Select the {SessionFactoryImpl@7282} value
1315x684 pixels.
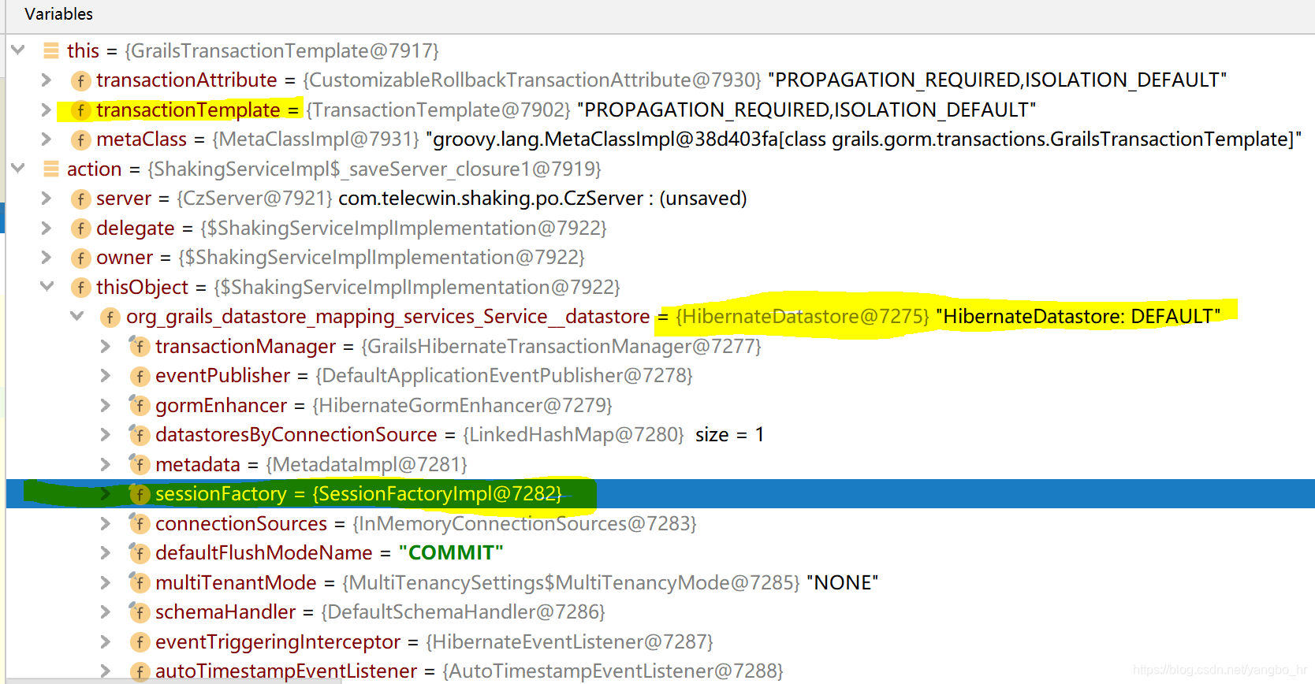coord(438,493)
